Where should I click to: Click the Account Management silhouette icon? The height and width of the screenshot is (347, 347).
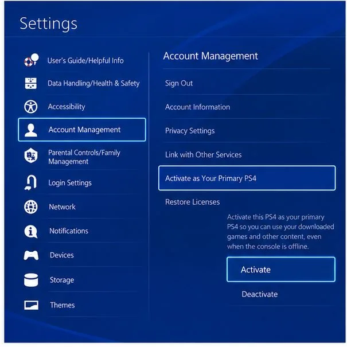(31, 130)
